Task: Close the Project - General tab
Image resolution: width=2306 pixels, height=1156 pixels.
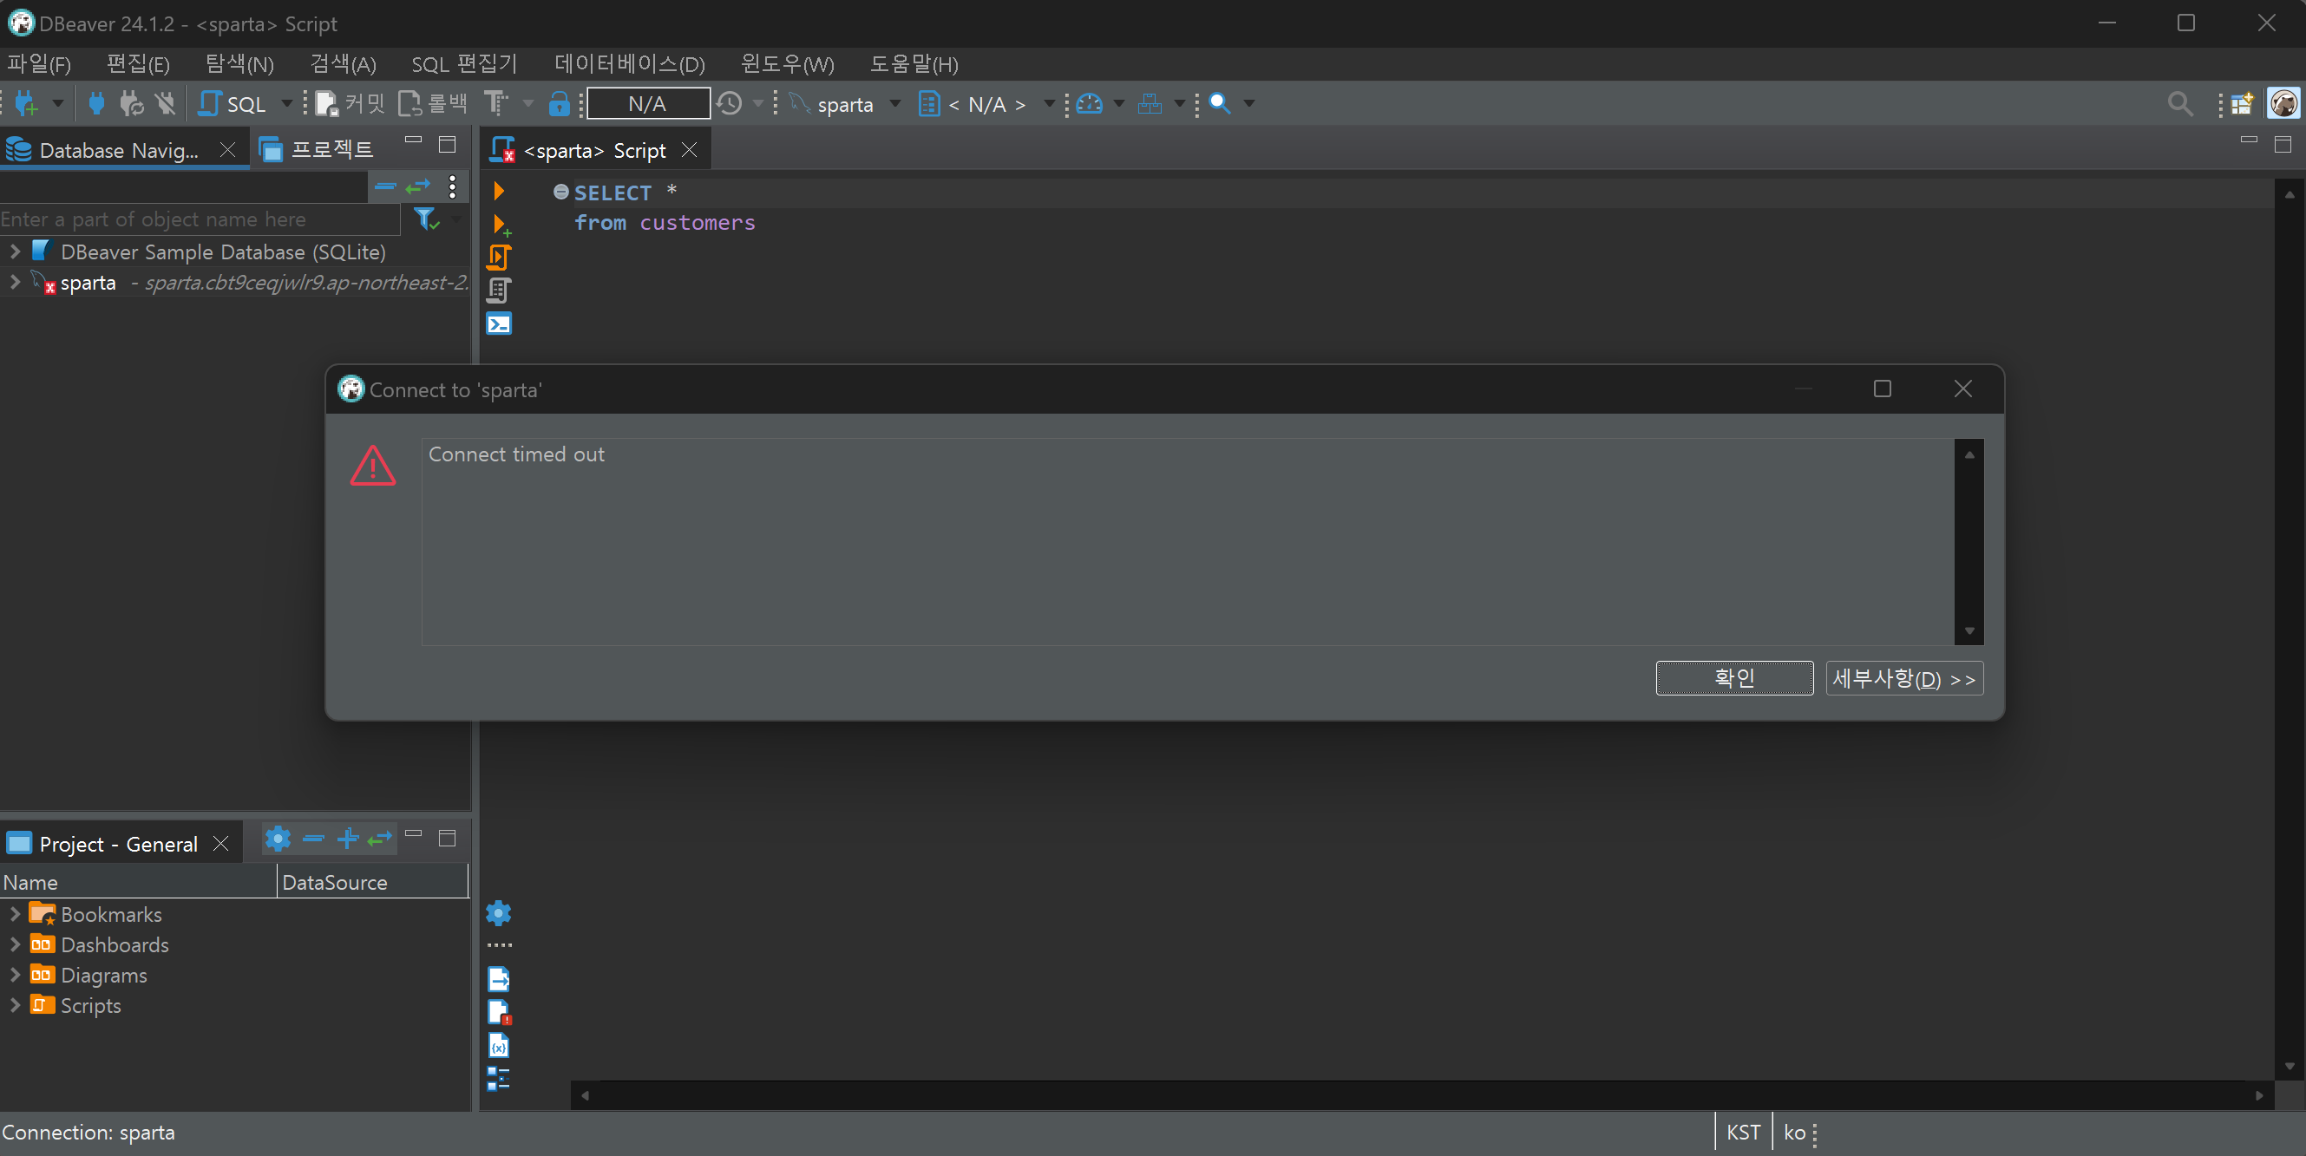Action: click(220, 844)
